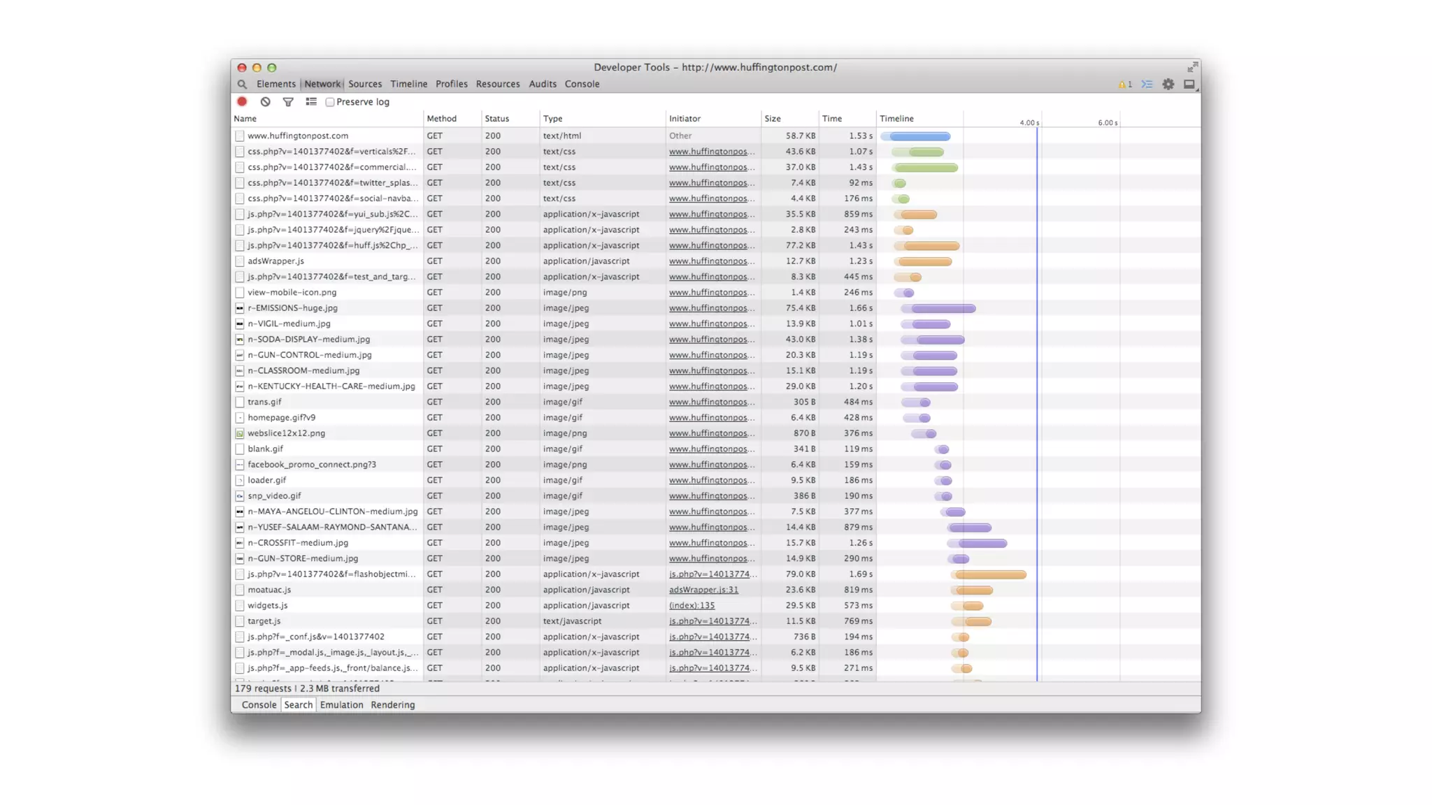Screen dimensions: 1432x805
Task: Click the warning count indicator icon
Action: pyautogui.click(x=1124, y=84)
